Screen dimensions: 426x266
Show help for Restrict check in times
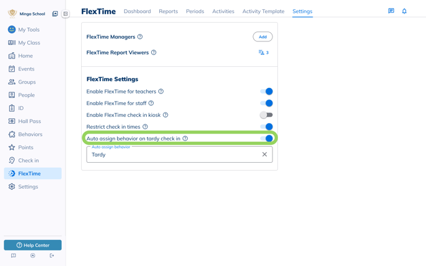[145, 126]
